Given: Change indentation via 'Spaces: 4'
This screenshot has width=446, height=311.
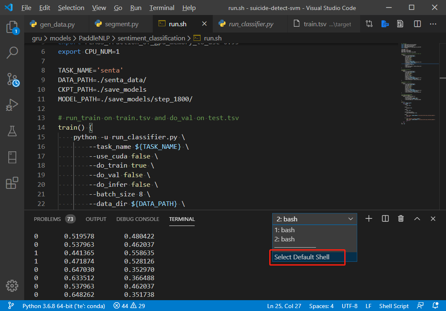Looking at the screenshot, I should pyautogui.click(x=321, y=306).
